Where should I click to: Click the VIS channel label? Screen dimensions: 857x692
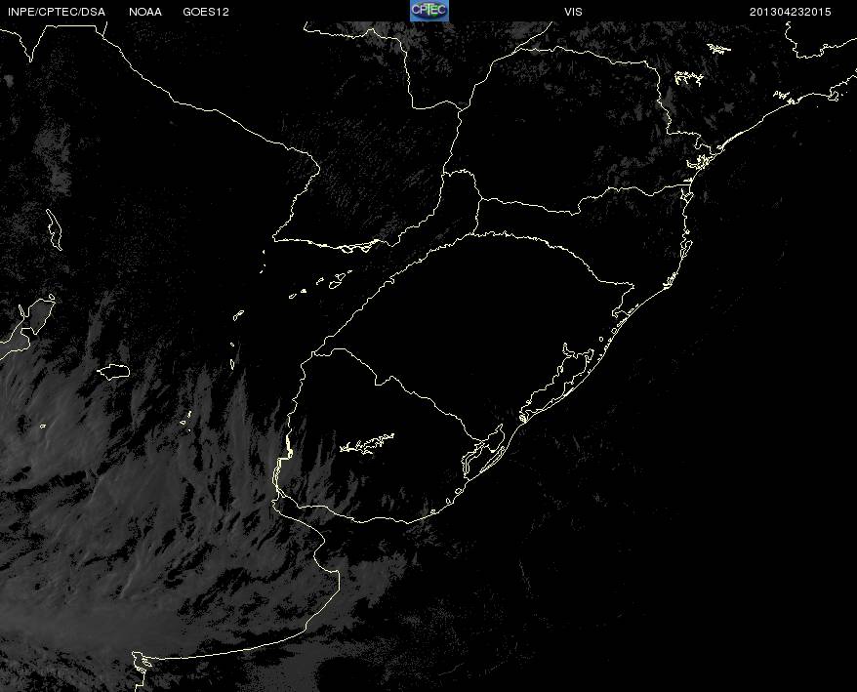click(573, 12)
